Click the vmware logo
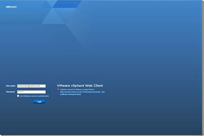The width and height of the screenshot is (204, 136). coord(11,7)
